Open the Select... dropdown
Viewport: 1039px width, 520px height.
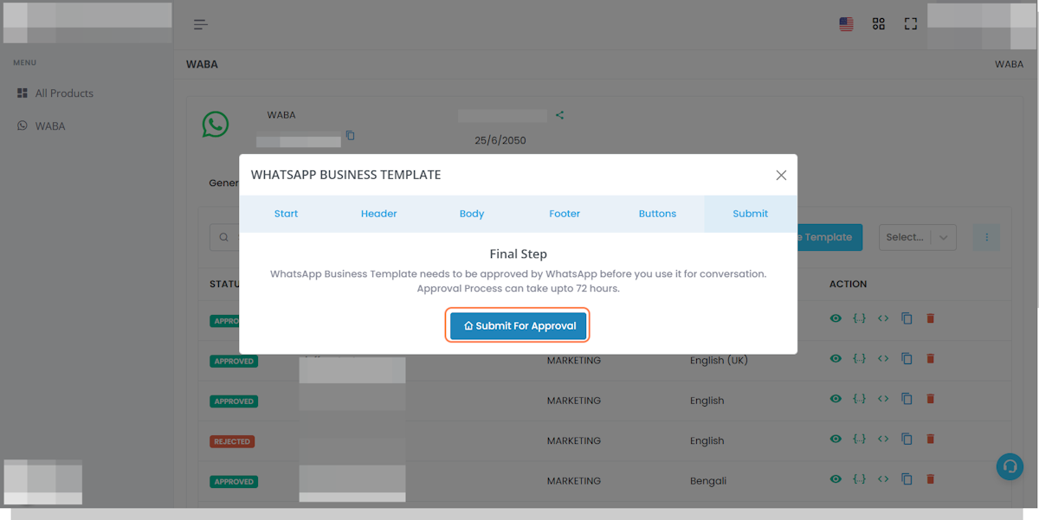(918, 237)
